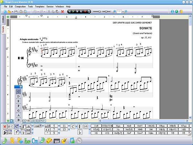Click the scissors cut icon
Screen dimensions: 193x145
[x=49, y=12]
